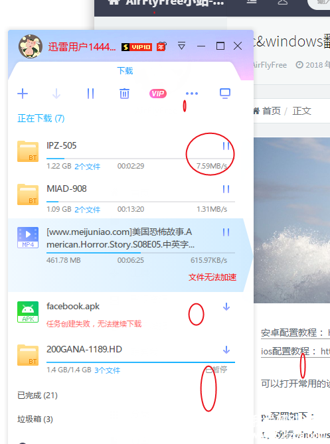Select the American.Horror.Story.S08E05 task title
330x444 pixels.
pyautogui.click(x=120, y=238)
